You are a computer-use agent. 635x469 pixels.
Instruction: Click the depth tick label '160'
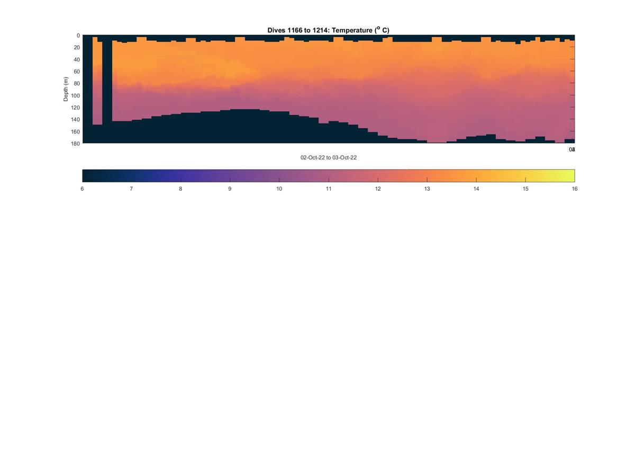coord(75,132)
